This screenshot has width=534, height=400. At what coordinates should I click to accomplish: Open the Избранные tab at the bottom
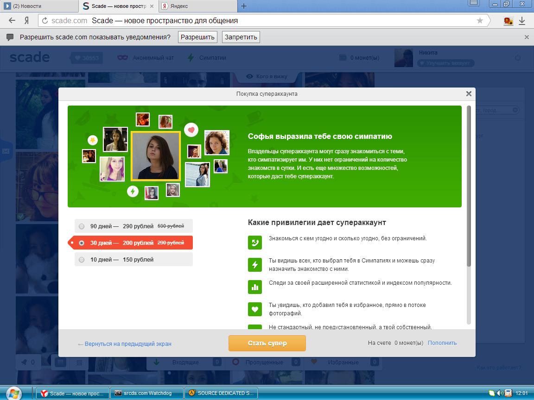[x=343, y=362]
